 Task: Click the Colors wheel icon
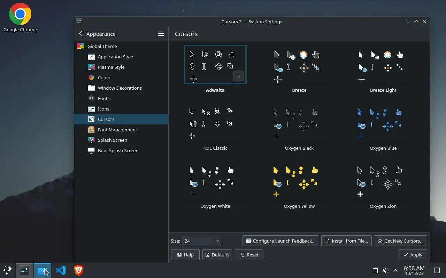click(91, 77)
